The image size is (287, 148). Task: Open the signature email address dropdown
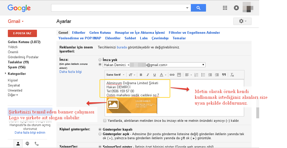[154, 65]
